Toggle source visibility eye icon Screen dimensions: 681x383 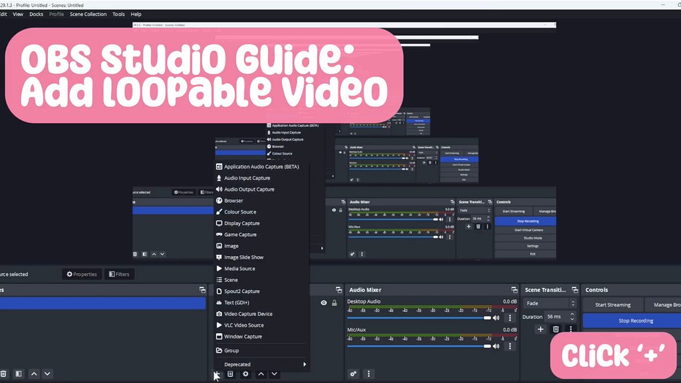(x=324, y=303)
